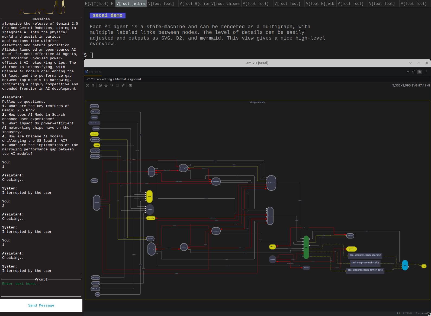Switch to text-only editor view
Image resolution: width=431 pixels, height=316 pixels.
coord(408,72)
